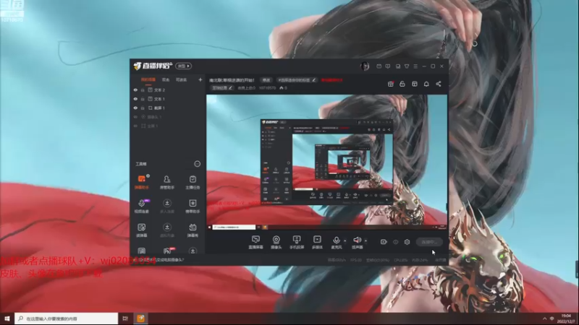Open 弹幕助手 tool in toolbox
Image resolution: width=579 pixels, height=325 pixels.
pyautogui.click(x=141, y=182)
